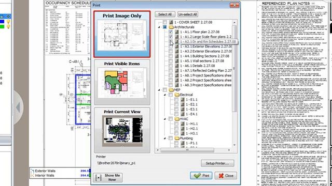332x186 pixels.
Task: Click the sheet icon for A7.1 Reflected Ceiling Plan
Action: click(x=177, y=71)
